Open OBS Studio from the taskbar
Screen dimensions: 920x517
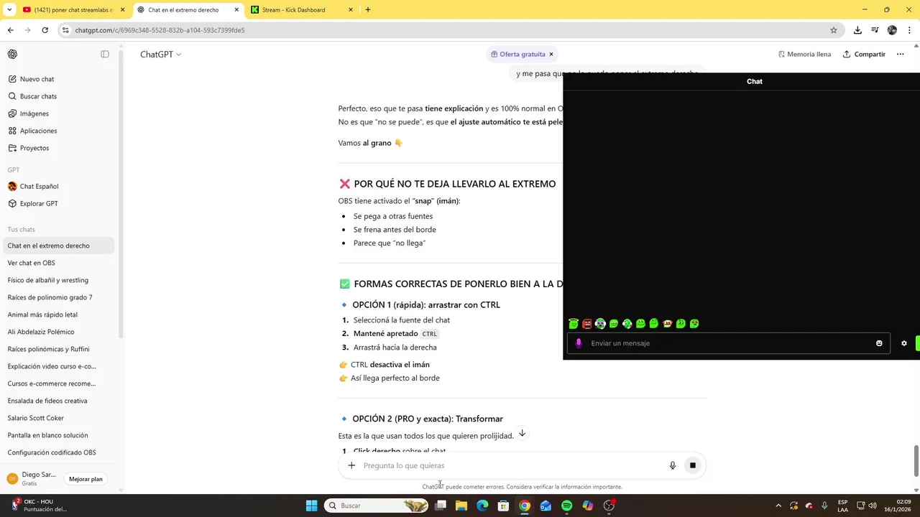tap(609, 506)
